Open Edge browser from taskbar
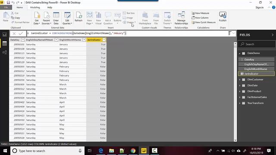Image resolution: width=276 pixels, height=155 pixels. (x=100, y=151)
